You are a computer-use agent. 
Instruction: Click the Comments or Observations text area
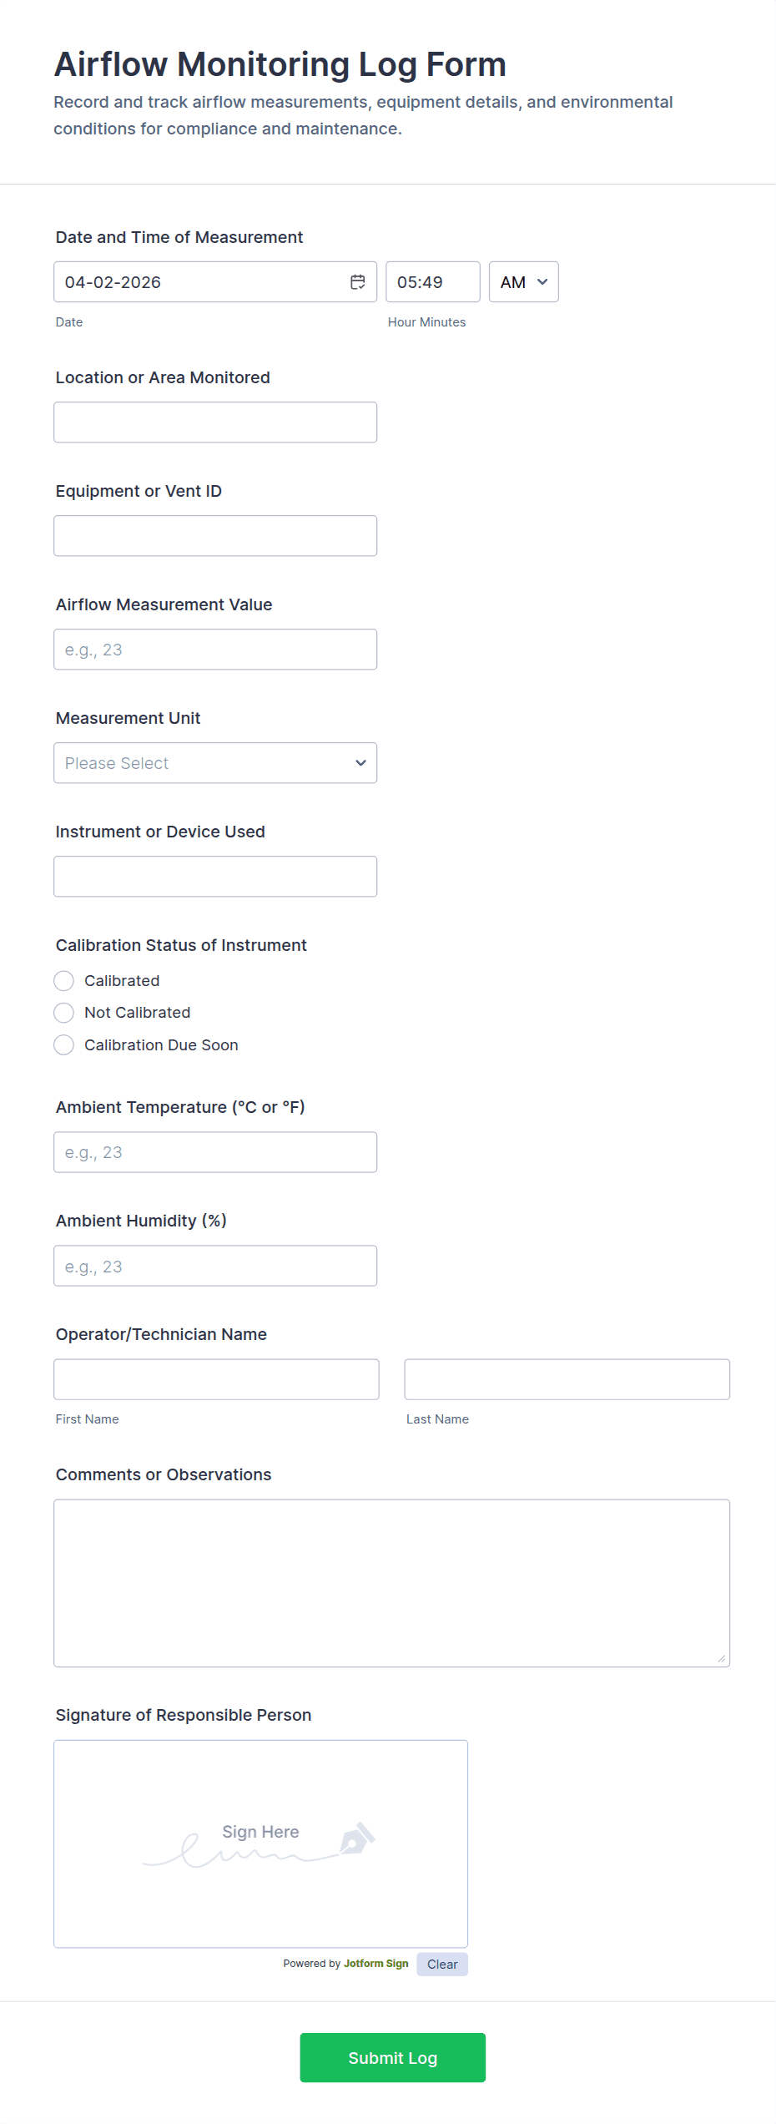[391, 1583]
